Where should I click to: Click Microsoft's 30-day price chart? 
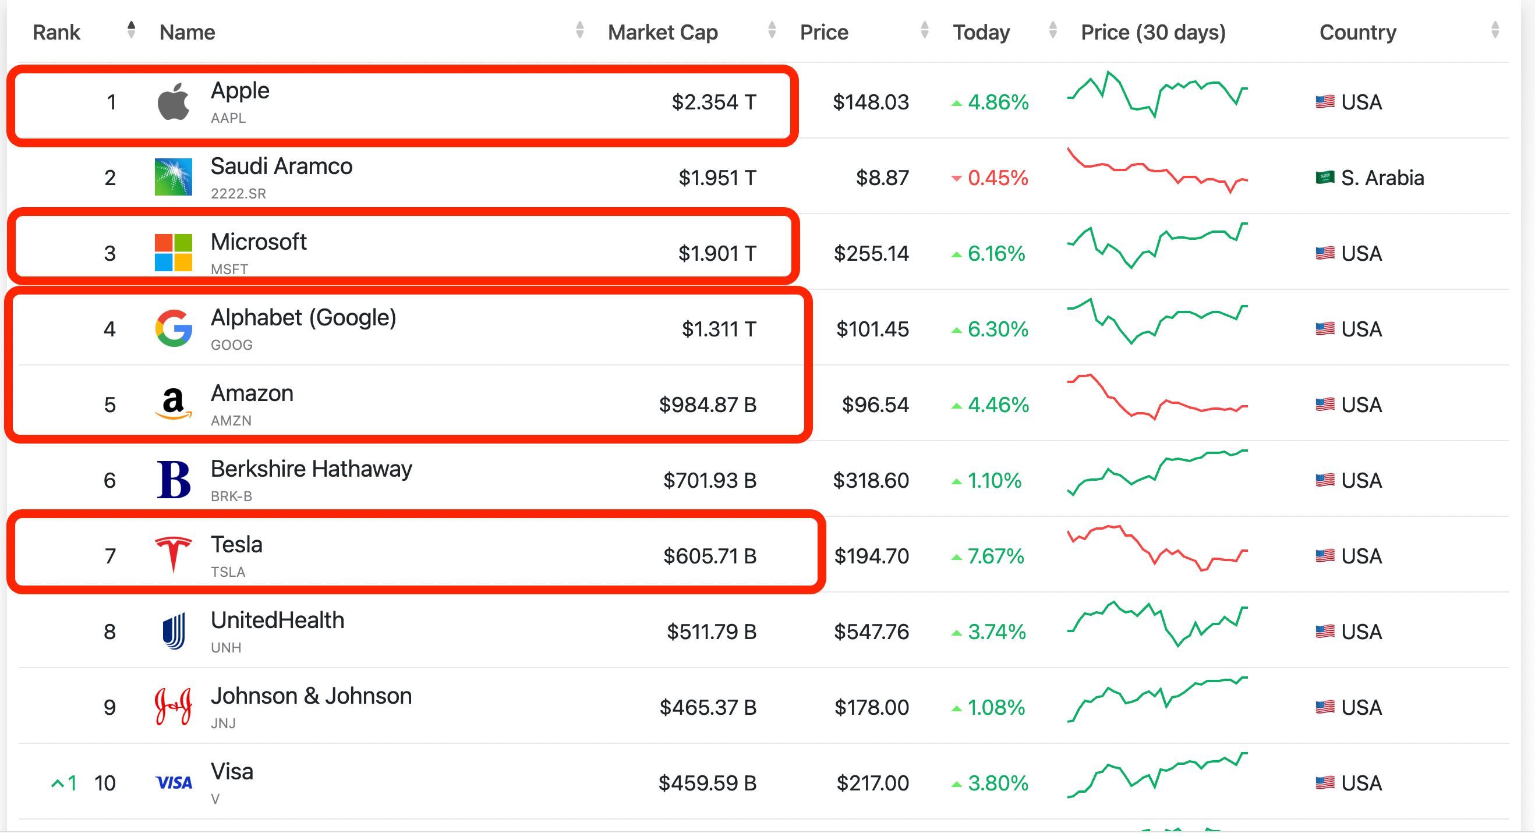click(1156, 246)
